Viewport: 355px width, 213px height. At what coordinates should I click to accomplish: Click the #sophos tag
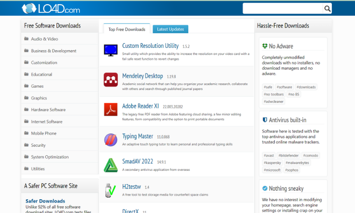[x=292, y=170]
